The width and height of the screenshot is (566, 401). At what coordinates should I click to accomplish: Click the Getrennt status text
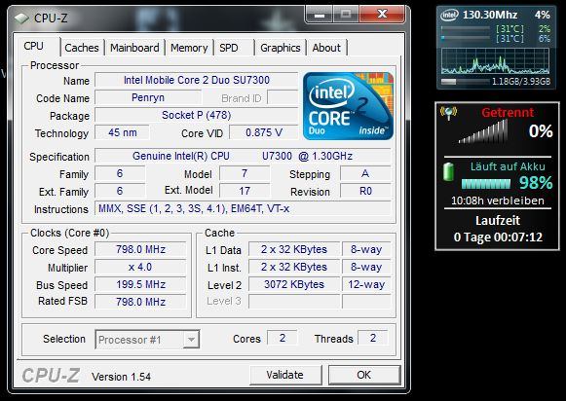tap(508, 113)
